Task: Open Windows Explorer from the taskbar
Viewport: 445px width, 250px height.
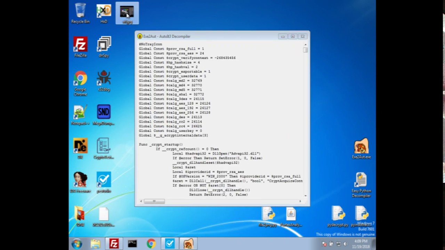Action: pos(95,244)
